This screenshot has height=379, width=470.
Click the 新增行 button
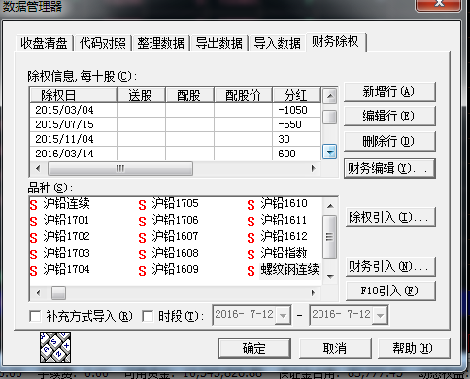coord(389,92)
